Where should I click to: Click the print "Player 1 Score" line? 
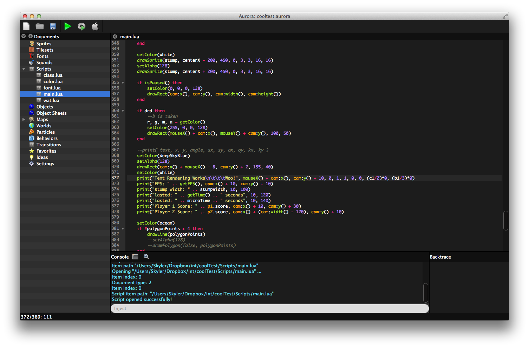click(x=219, y=206)
